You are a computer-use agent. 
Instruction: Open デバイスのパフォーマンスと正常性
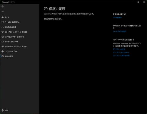pyautogui.click(x=16, y=46)
